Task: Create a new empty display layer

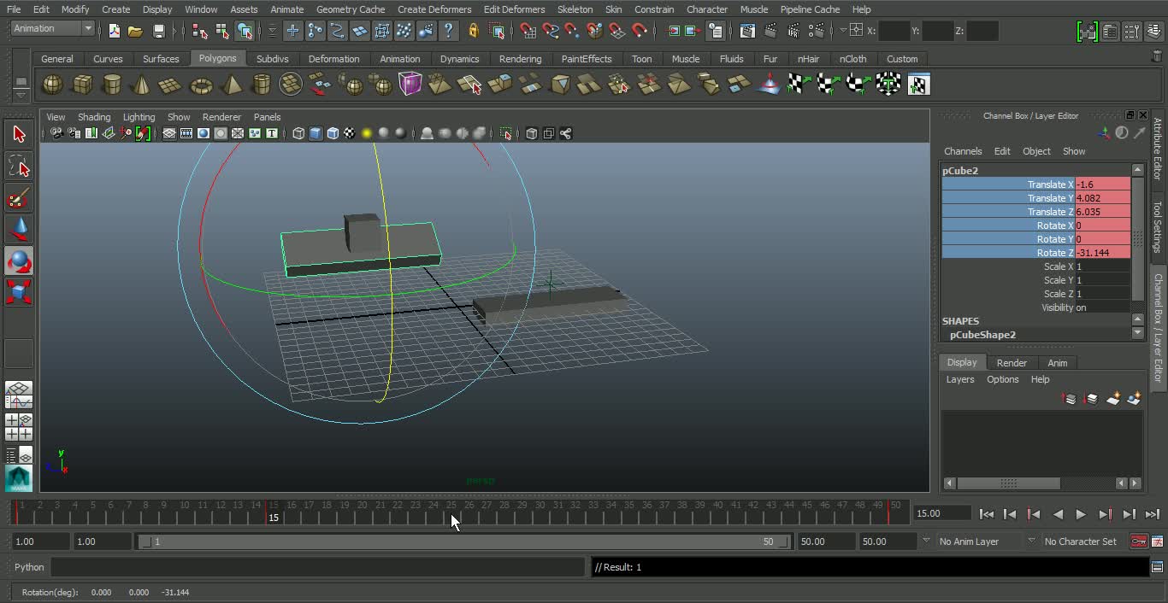Action: coord(1112,399)
